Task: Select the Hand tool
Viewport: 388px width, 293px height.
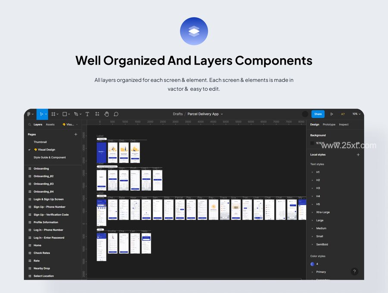Action: pyautogui.click(x=106, y=114)
